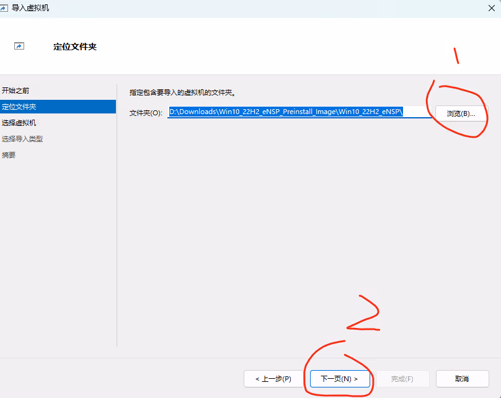Proceed with the 下一页(N) button
The image size is (501, 398).
339,379
